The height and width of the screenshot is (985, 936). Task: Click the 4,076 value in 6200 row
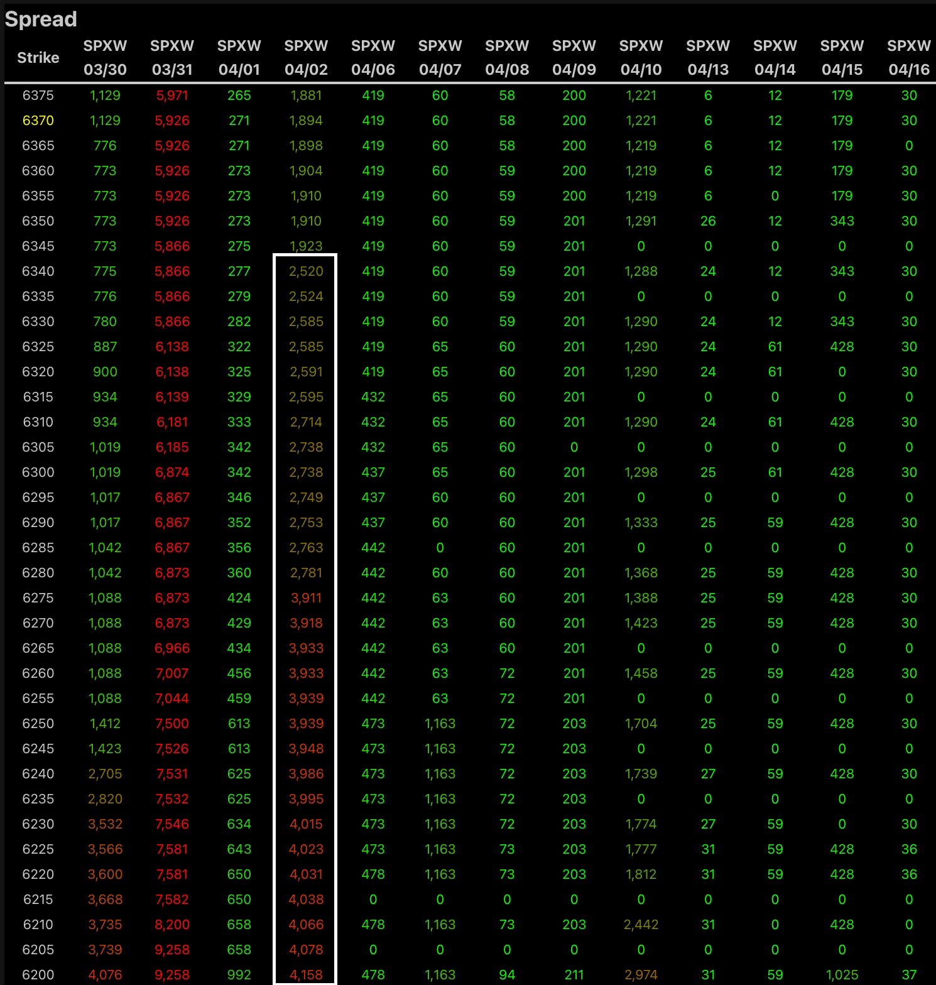click(x=105, y=975)
